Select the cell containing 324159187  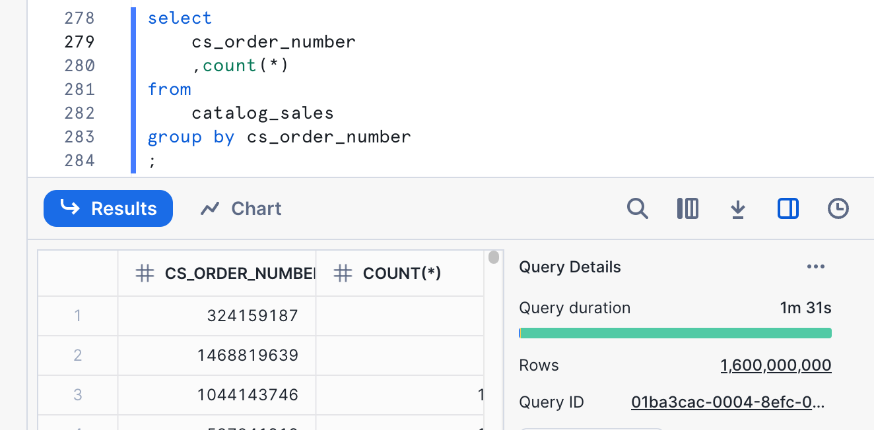(x=252, y=316)
